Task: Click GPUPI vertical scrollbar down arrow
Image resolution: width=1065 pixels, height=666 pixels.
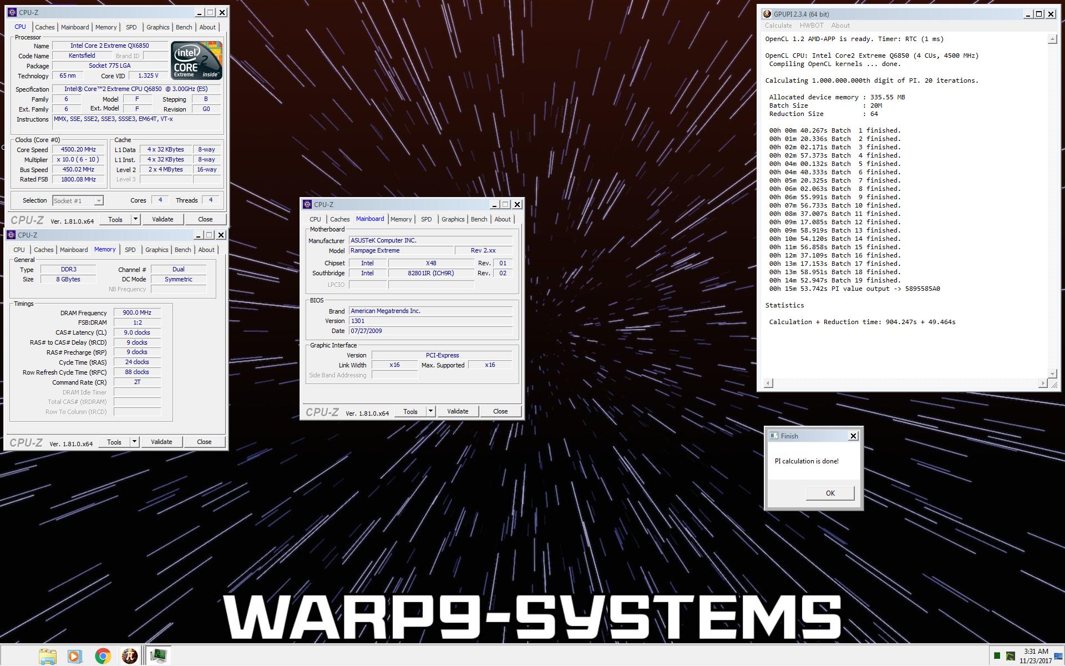Action: click(1052, 374)
